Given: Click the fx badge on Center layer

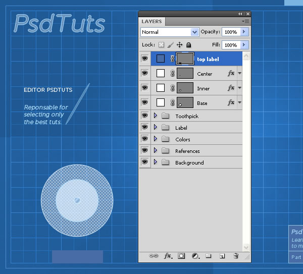Looking at the screenshot, I should 231,73.
